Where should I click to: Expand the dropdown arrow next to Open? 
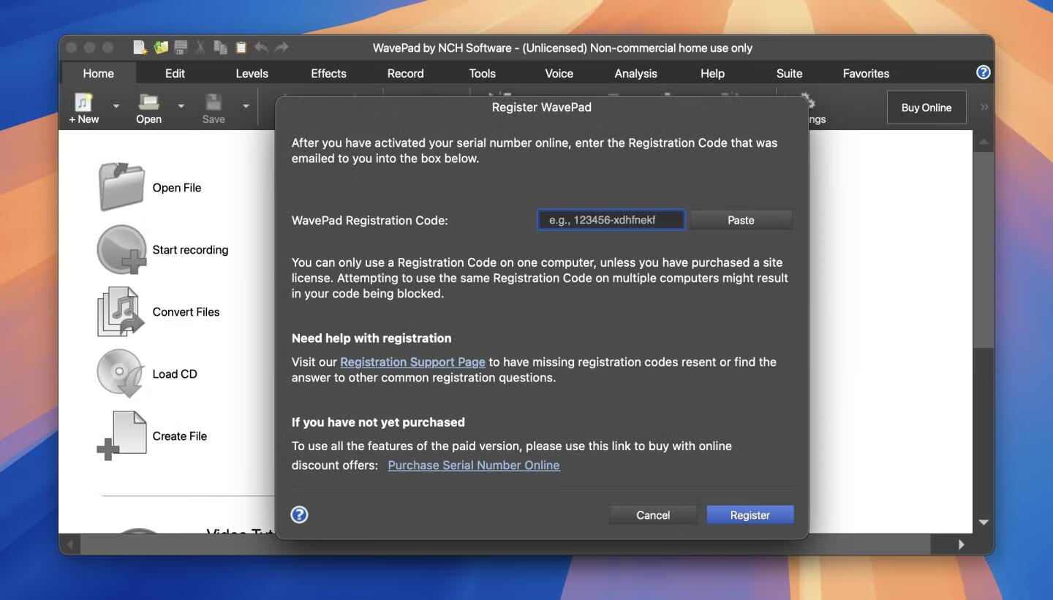point(181,107)
